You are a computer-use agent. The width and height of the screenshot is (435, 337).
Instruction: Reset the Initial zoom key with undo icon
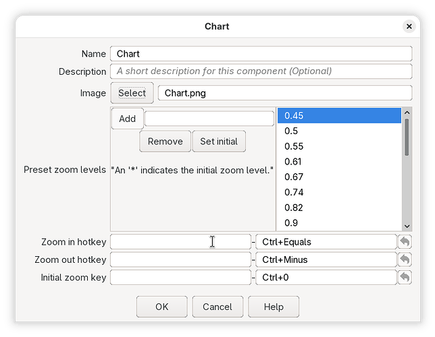click(405, 277)
